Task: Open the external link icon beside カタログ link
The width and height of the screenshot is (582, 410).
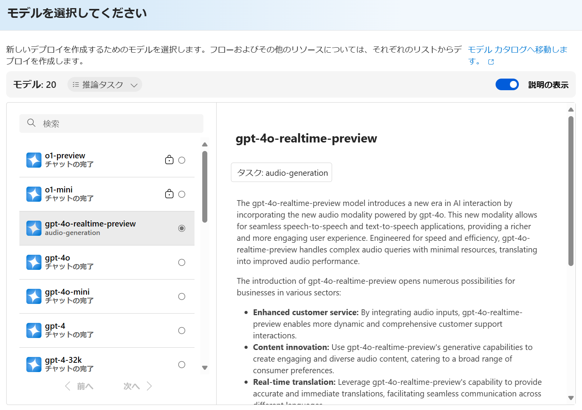Action: tap(491, 62)
